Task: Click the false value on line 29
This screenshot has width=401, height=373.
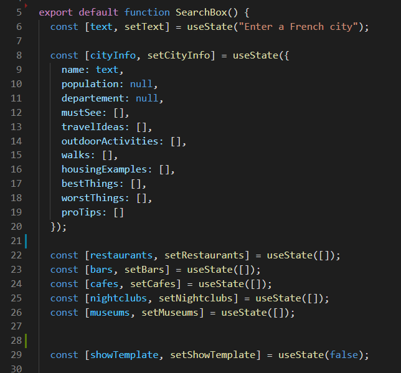Action: click(x=344, y=356)
